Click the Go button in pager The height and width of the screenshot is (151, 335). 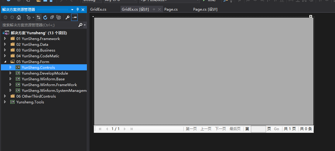pos(276,129)
